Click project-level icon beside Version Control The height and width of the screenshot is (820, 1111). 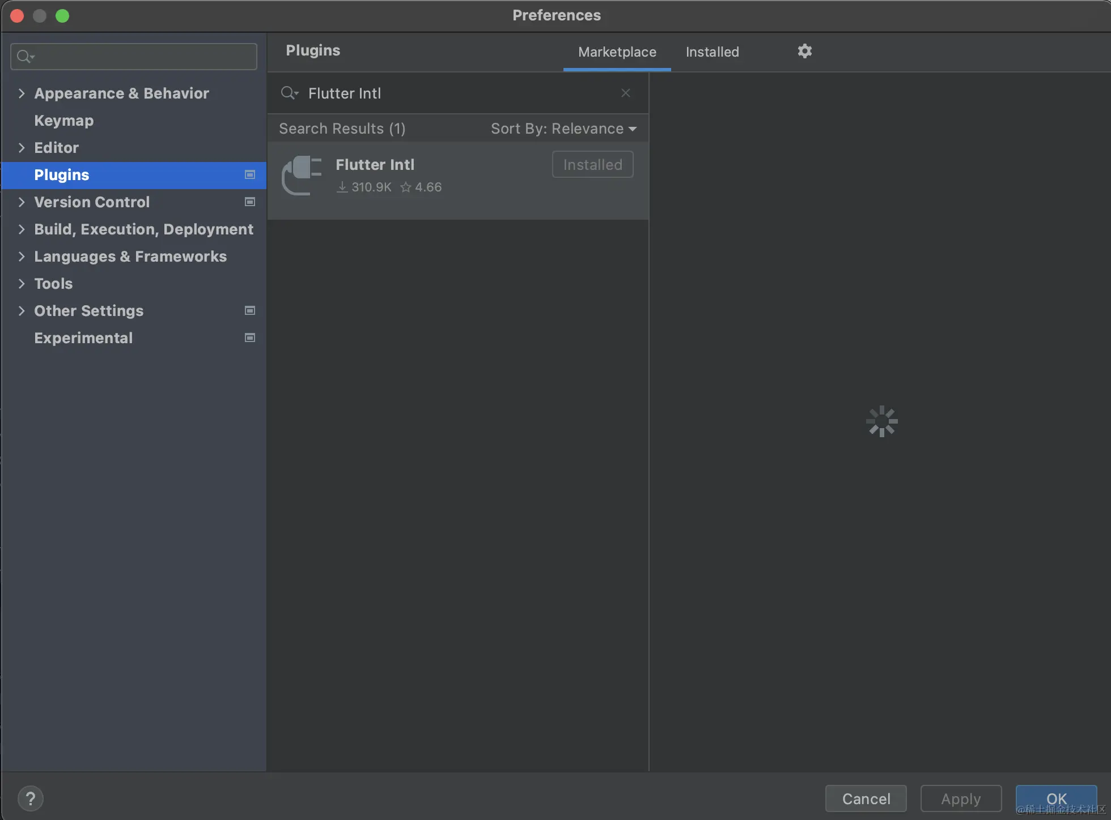tap(249, 202)
